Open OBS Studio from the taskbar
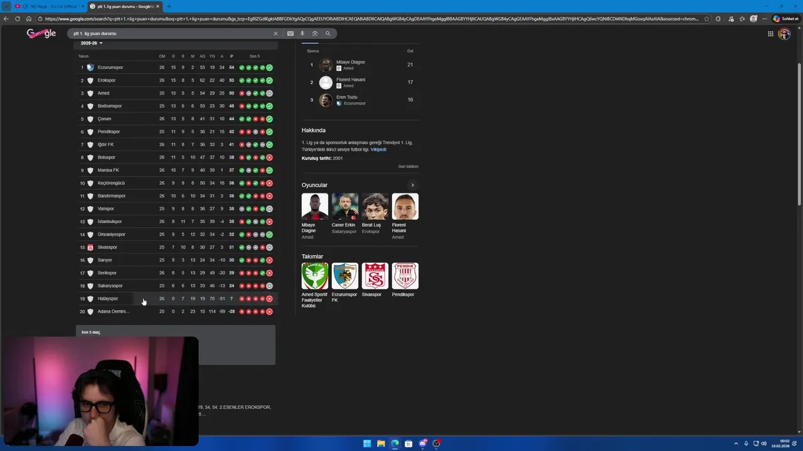The height and width of the screenshot is (451, 803). 436,443
